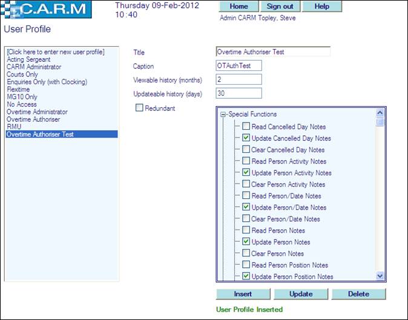Enable the Redundant checkbox
408x320 pixels.
click(140, 108)
